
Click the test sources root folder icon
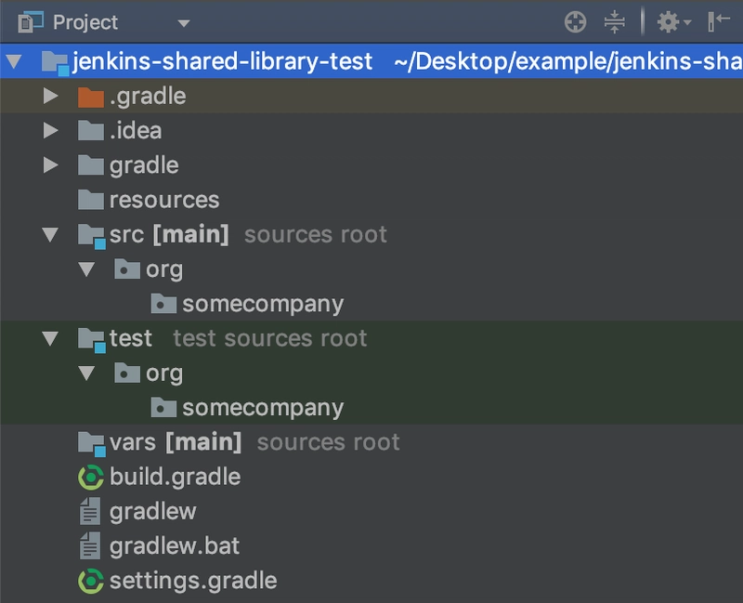tap(91, 339)
